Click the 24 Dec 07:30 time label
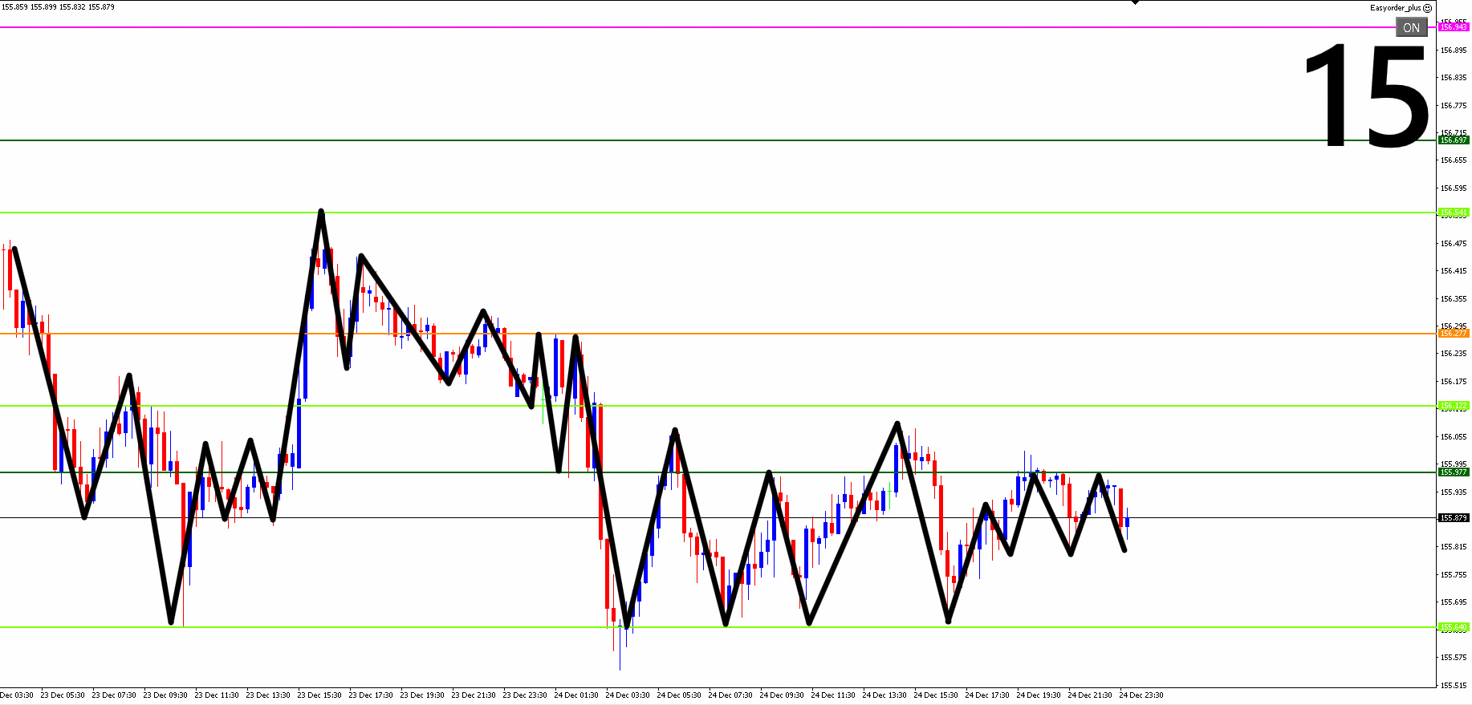The width and height of the screenshot is (1472, 705). pos(730,695)
